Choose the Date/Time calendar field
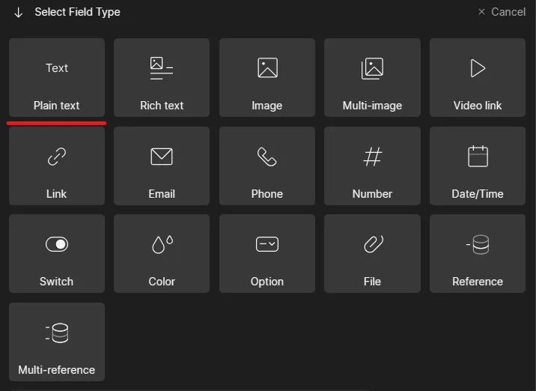 pos(478,166)
